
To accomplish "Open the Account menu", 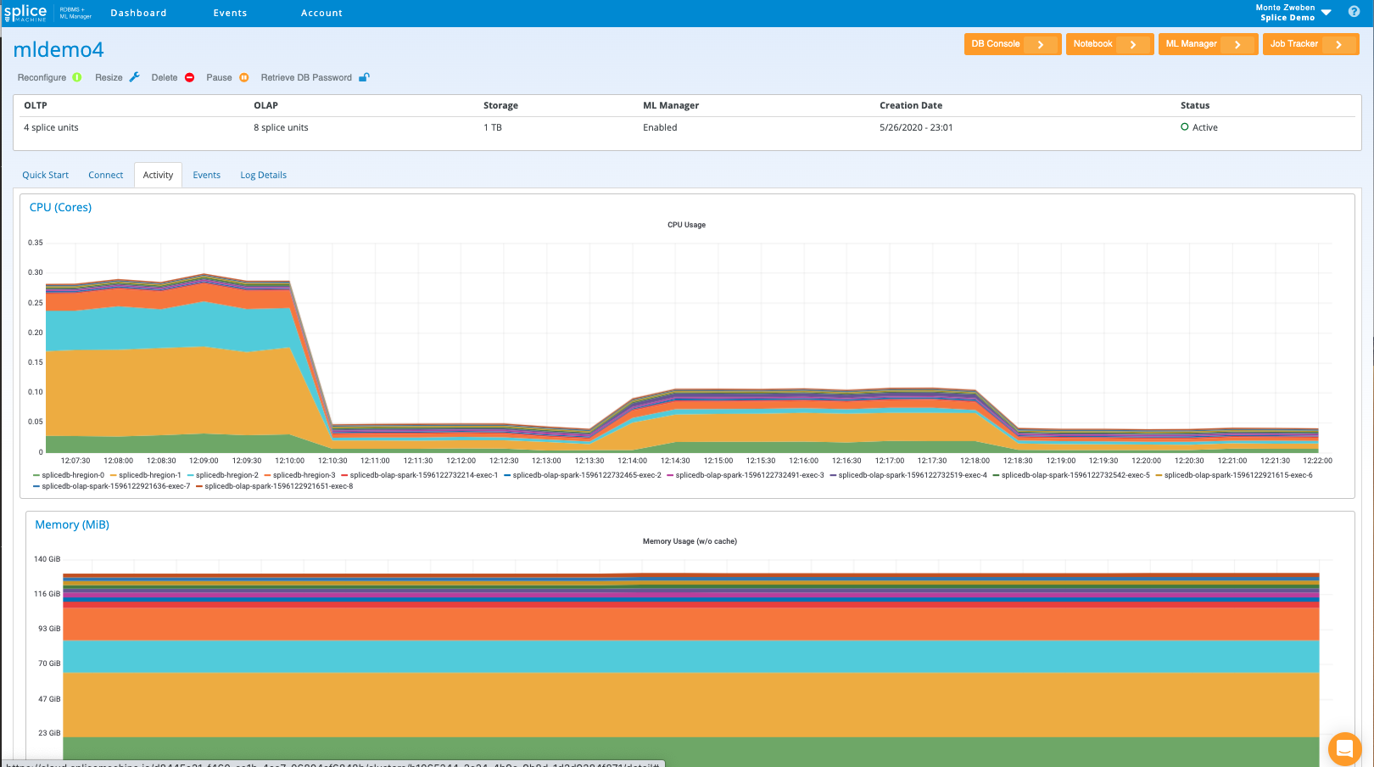I will [322, 13].
